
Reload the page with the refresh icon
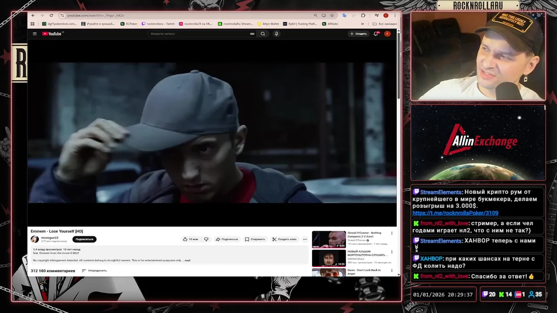[51, 15]
